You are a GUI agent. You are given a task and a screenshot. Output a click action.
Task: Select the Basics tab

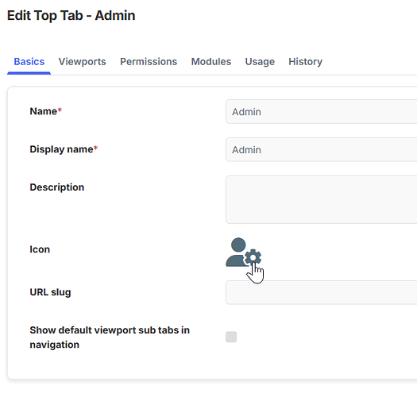[29, 62]
